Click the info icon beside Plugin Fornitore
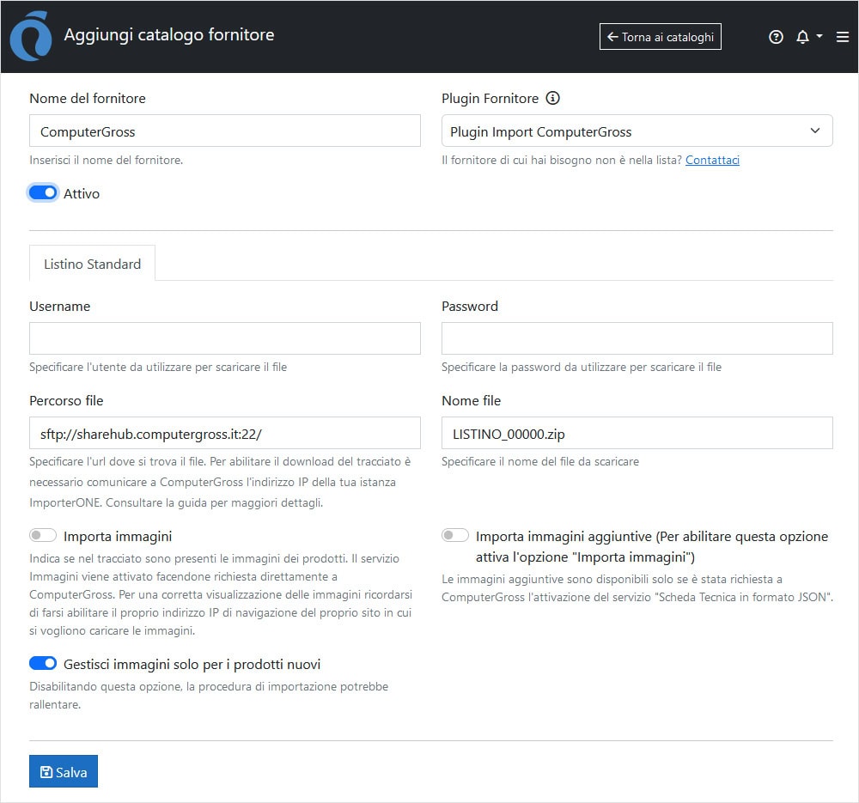 (553, 98)
